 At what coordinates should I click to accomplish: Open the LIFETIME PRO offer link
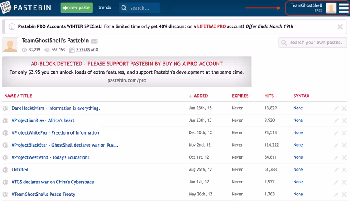pyautogui.click(x=211, y=26)
